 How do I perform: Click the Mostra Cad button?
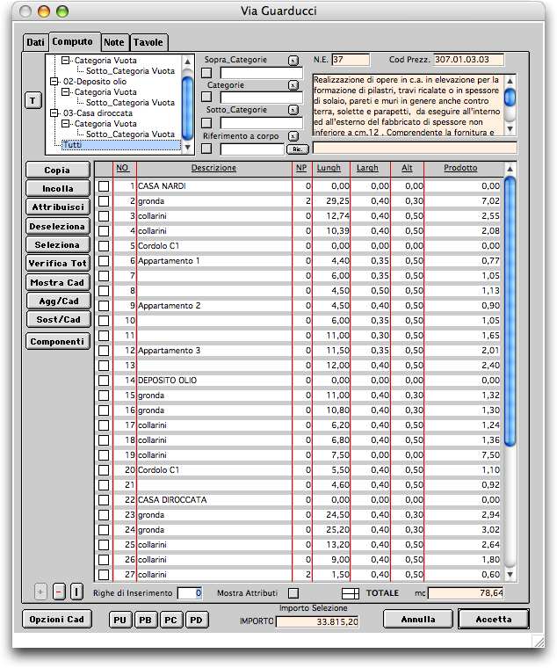(57, 282)
